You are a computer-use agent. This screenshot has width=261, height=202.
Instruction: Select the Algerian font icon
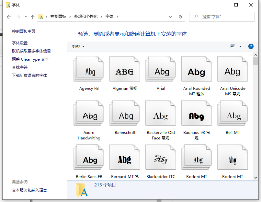pos(125,69)
